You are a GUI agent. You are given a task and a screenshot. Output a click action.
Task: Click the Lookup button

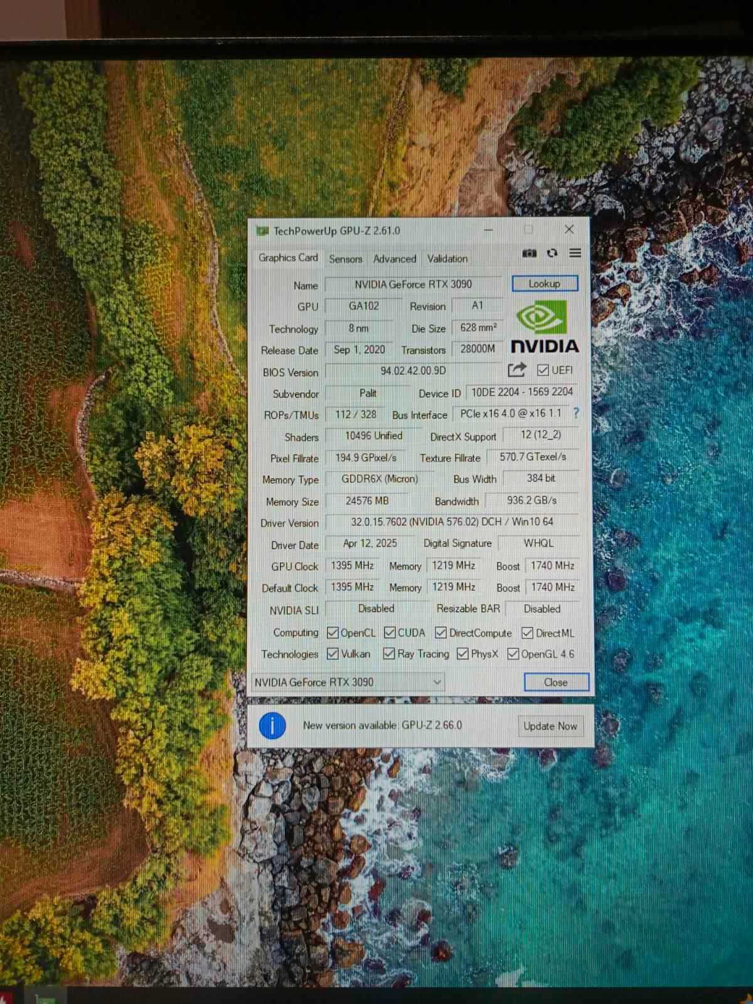[x=545, y=284]
